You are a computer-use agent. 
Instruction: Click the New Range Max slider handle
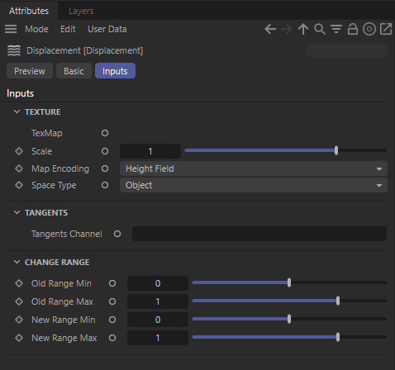pos(338,337)
